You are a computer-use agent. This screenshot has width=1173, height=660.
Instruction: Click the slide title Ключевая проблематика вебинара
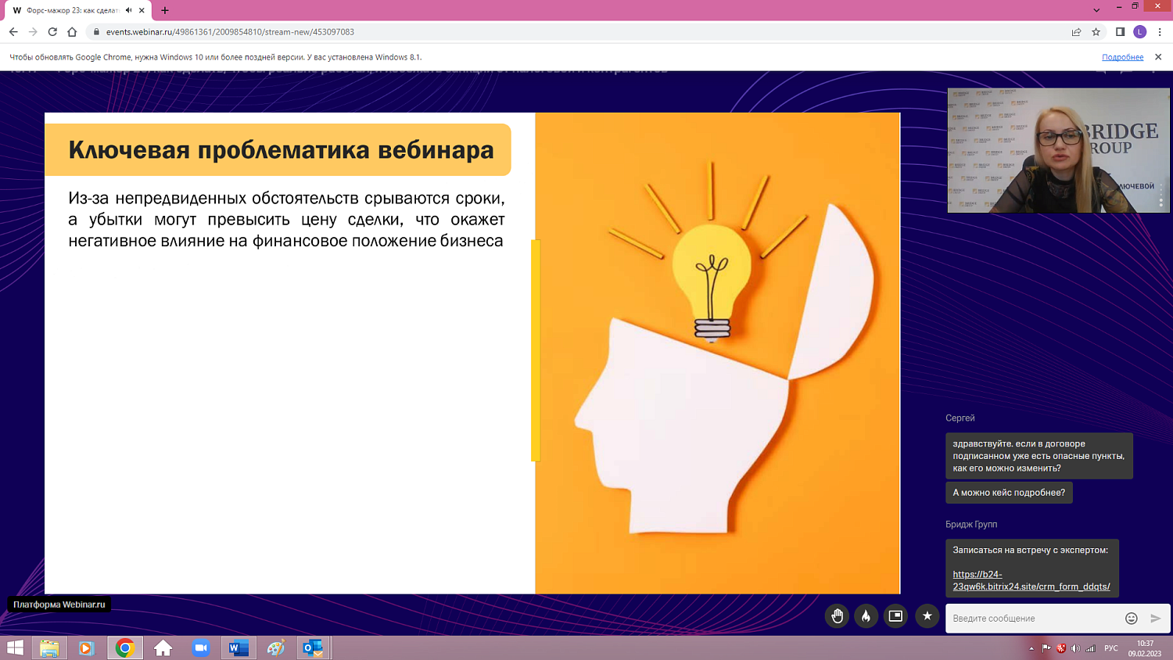(281, 149)
